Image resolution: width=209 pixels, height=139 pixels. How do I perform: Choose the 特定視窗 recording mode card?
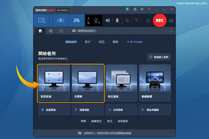pos(121,83)
